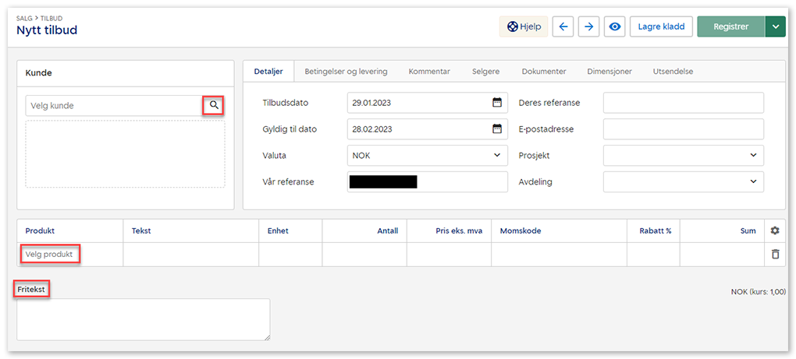Go to next record with right arrow

pyautogui.click(x=588, y=26)
